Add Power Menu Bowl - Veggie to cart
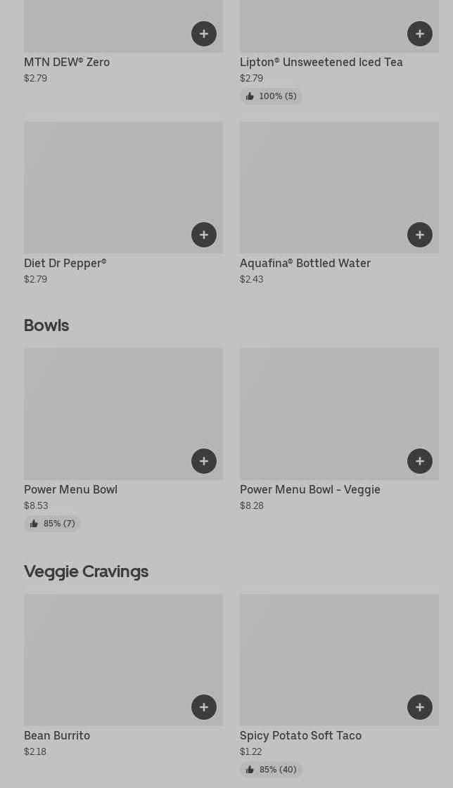The width and height of the screenshot is (453, 788). 420,461
